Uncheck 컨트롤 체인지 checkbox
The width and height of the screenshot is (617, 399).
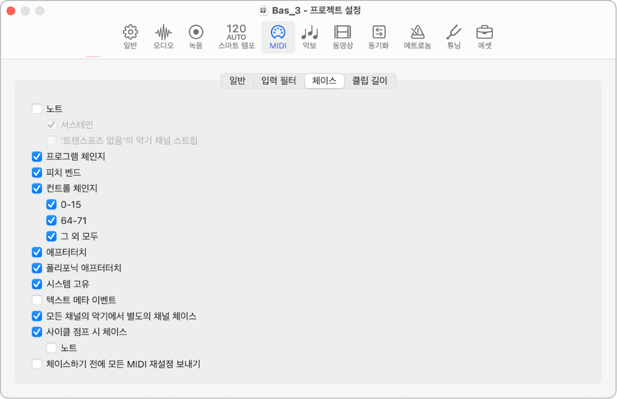pyautogui.click(x=37, y=188)
